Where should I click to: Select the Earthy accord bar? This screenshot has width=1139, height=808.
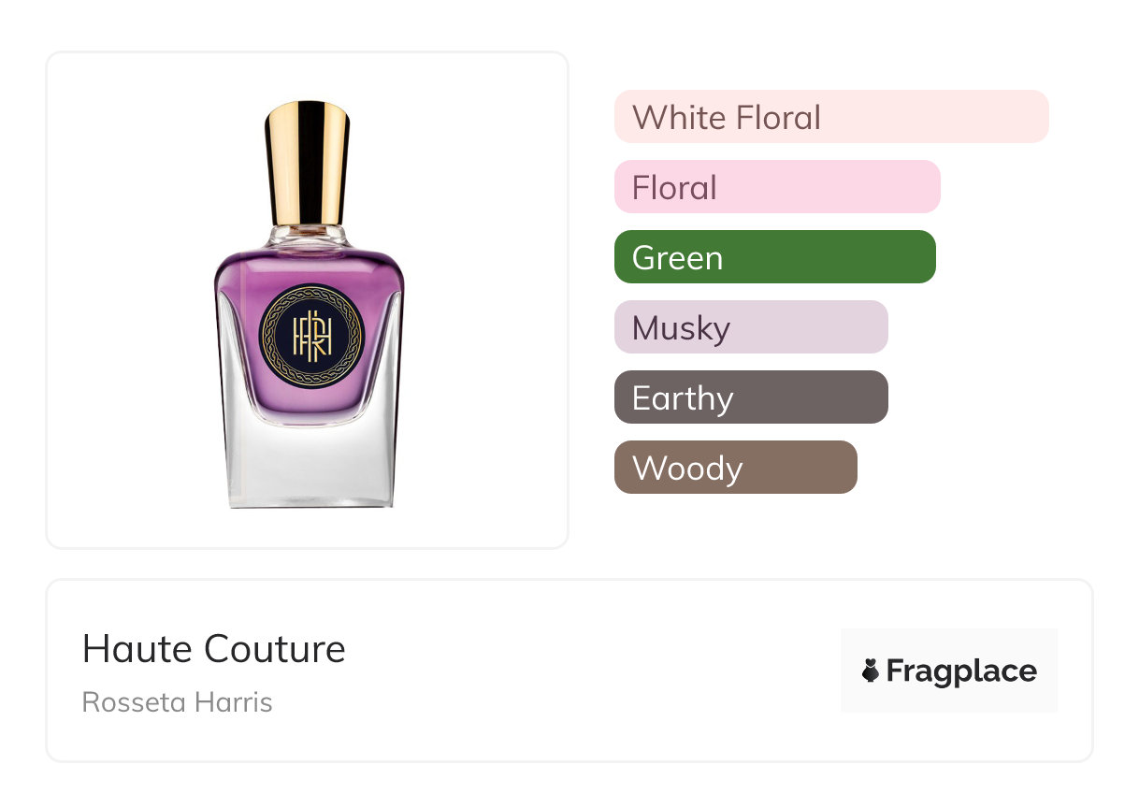tap(751, 397)
